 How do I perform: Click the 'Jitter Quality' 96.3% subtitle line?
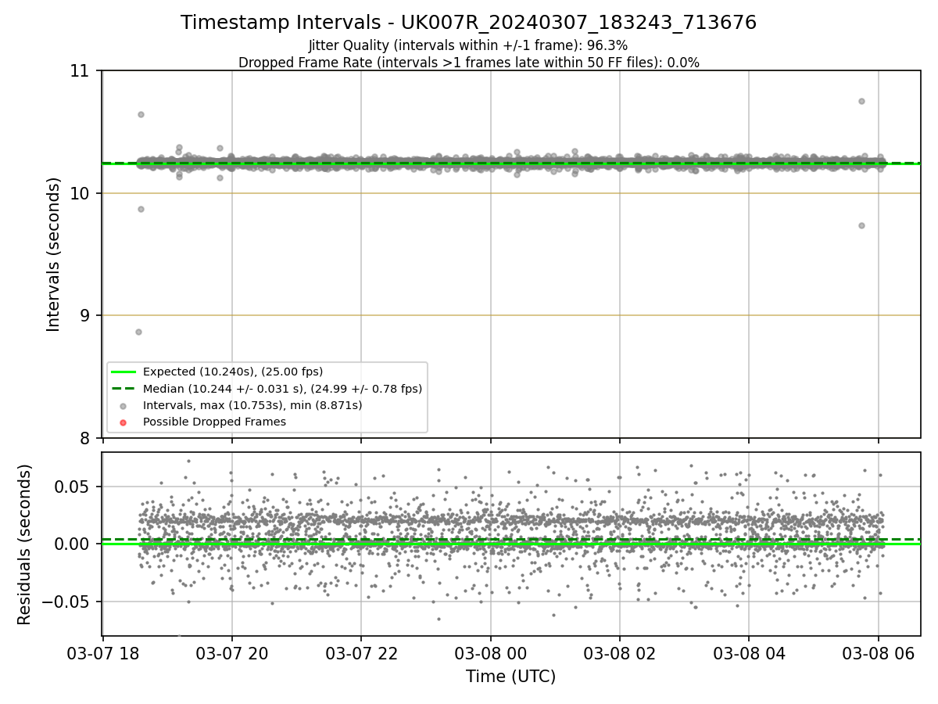(x=468, y=45)
